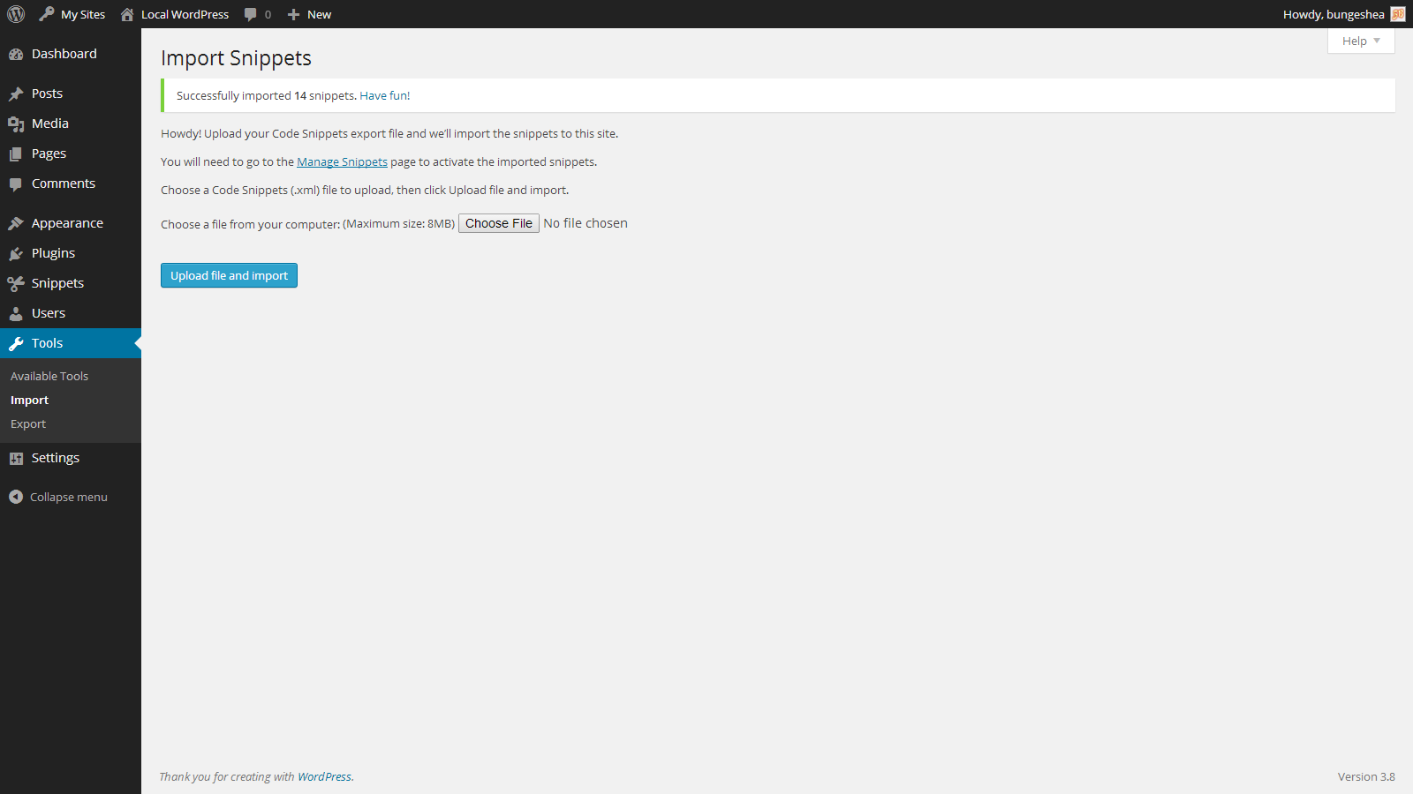Click the Tools menu label

click(47, 343)
